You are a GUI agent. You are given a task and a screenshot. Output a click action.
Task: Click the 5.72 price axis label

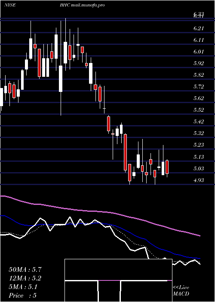(199, 86)
